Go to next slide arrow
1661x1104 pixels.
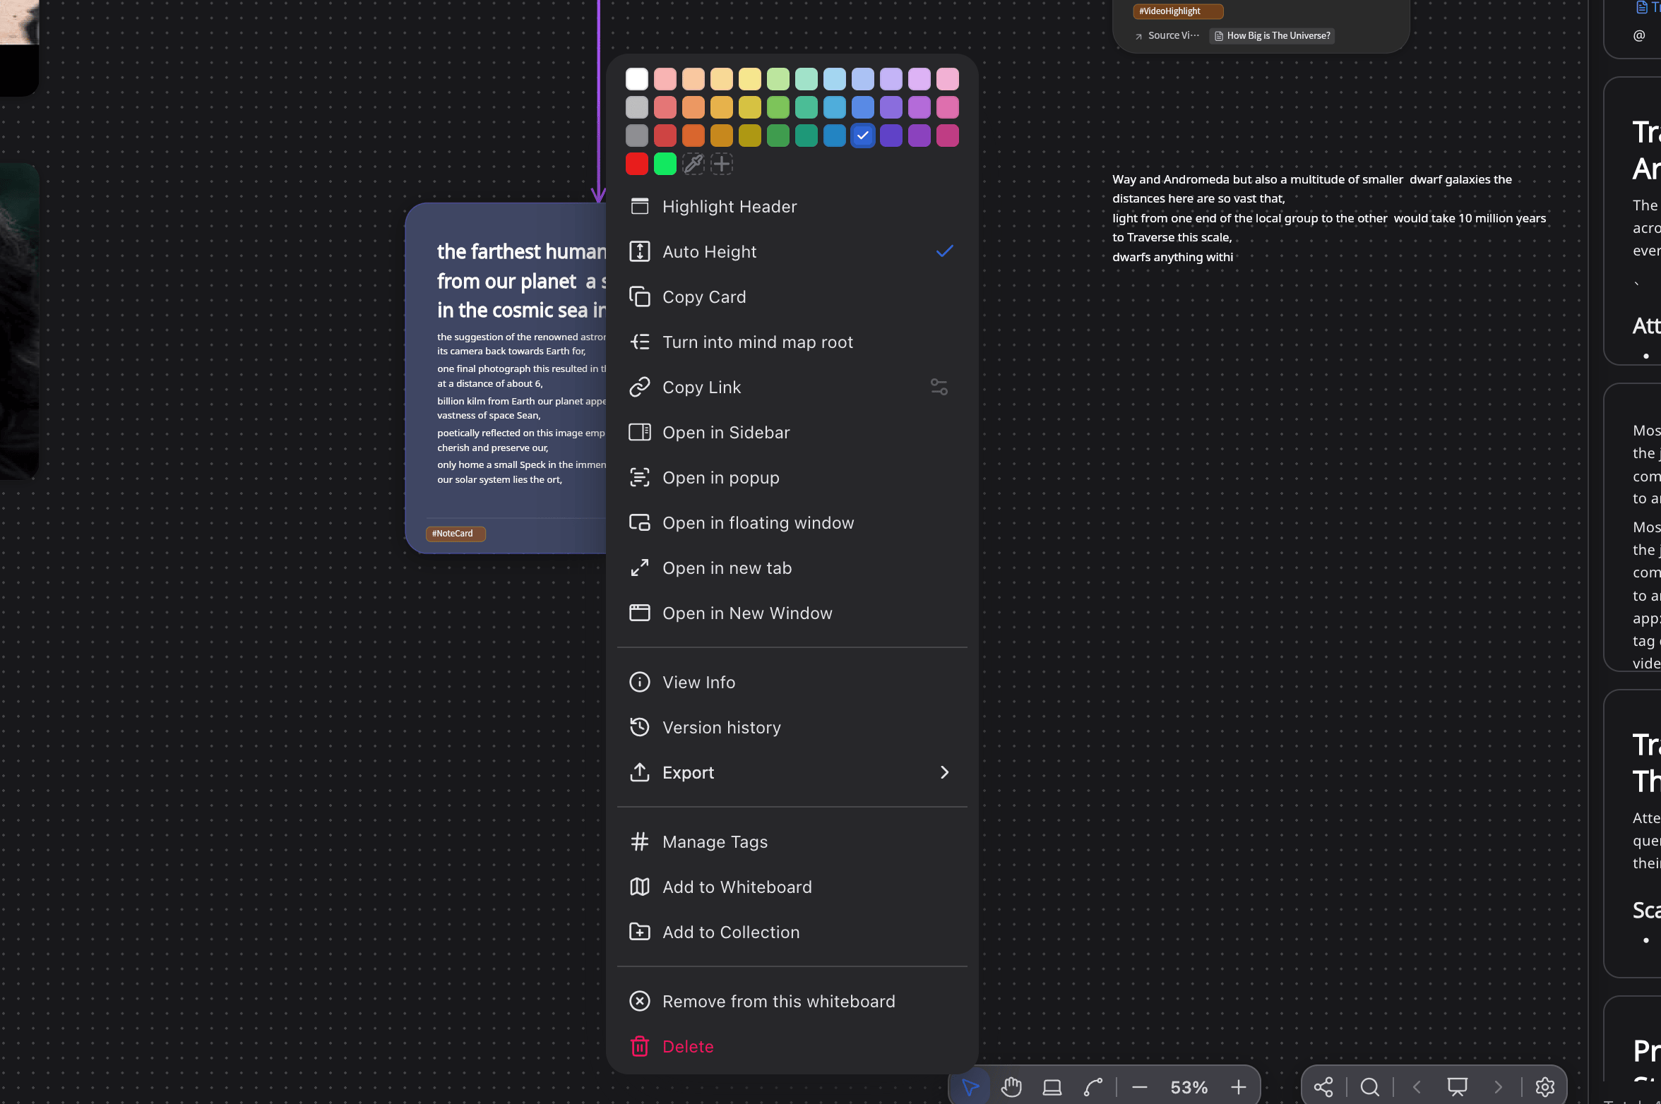click(x=1499, y=1087)
